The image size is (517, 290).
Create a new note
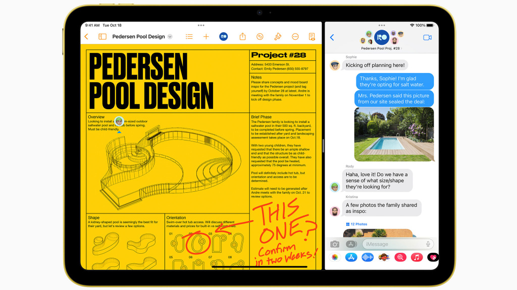point(312,36)
